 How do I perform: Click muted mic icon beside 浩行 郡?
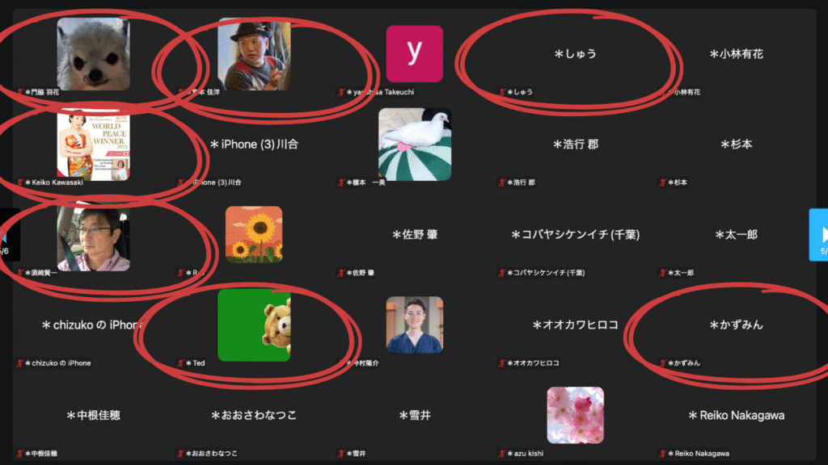pyautogui.click(x=501, y=182)
